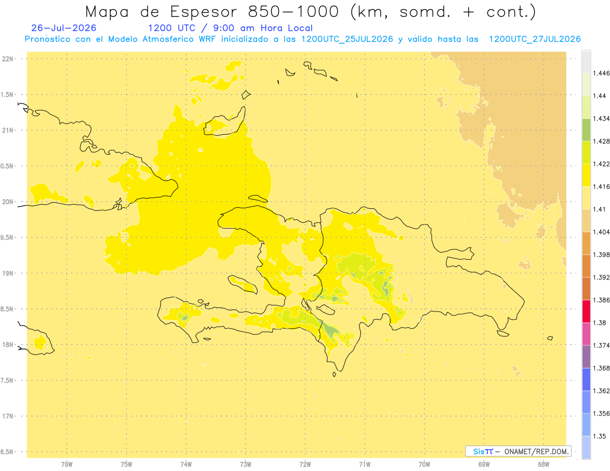Click the 1.398 colorbar value

click(601, 255)
